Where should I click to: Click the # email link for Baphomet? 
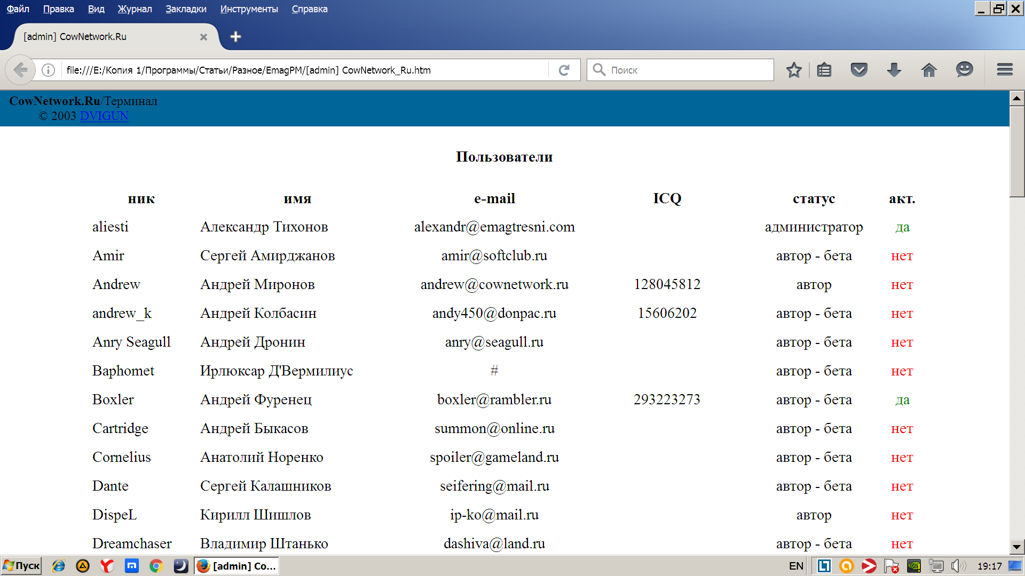coord(494,371)
